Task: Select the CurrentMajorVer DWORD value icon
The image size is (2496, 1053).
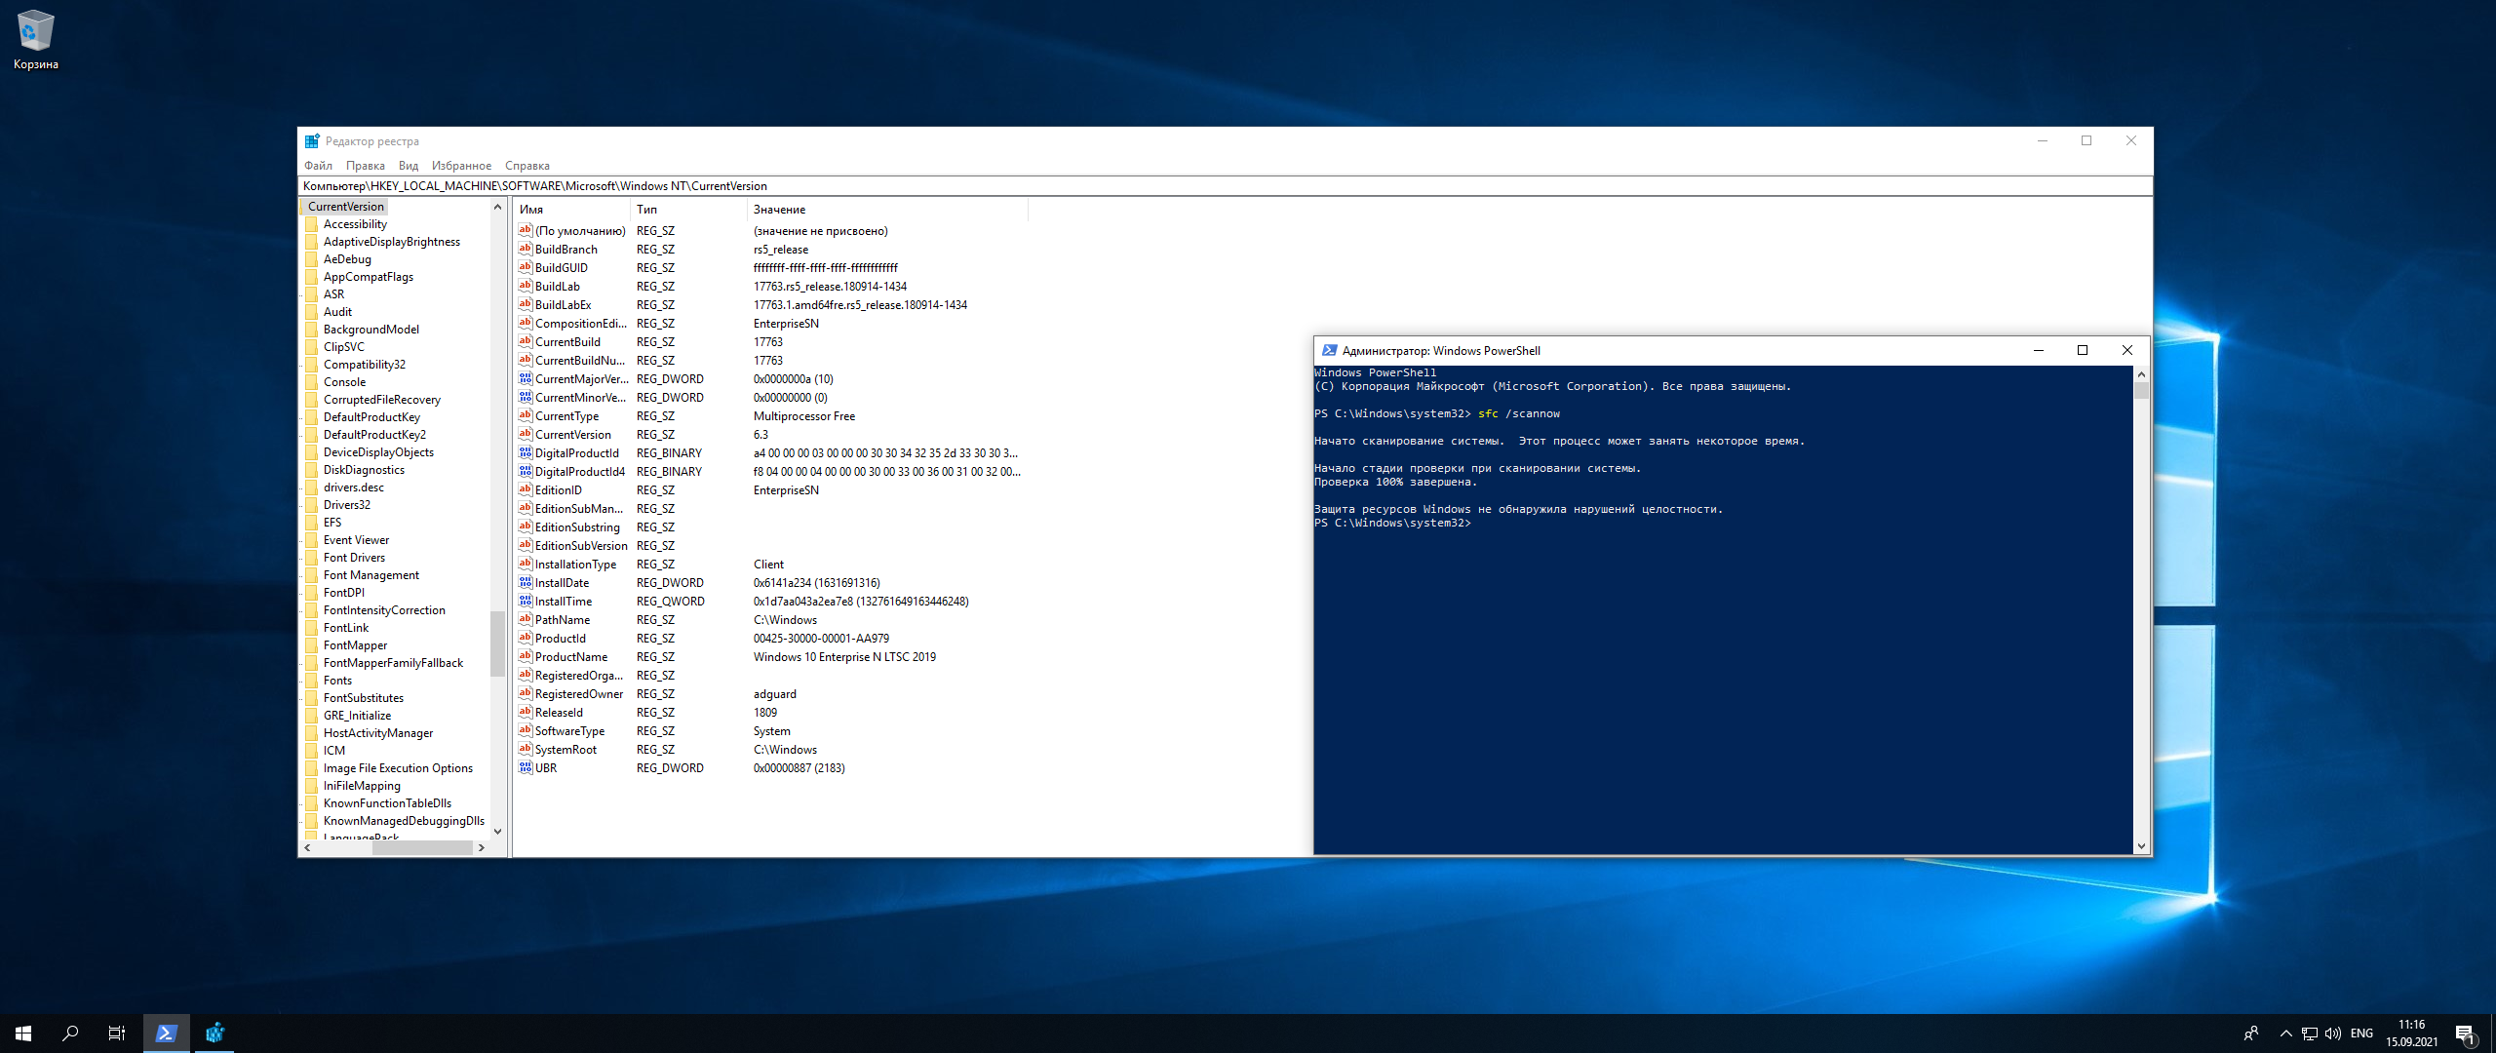Action: click(525, 378)
